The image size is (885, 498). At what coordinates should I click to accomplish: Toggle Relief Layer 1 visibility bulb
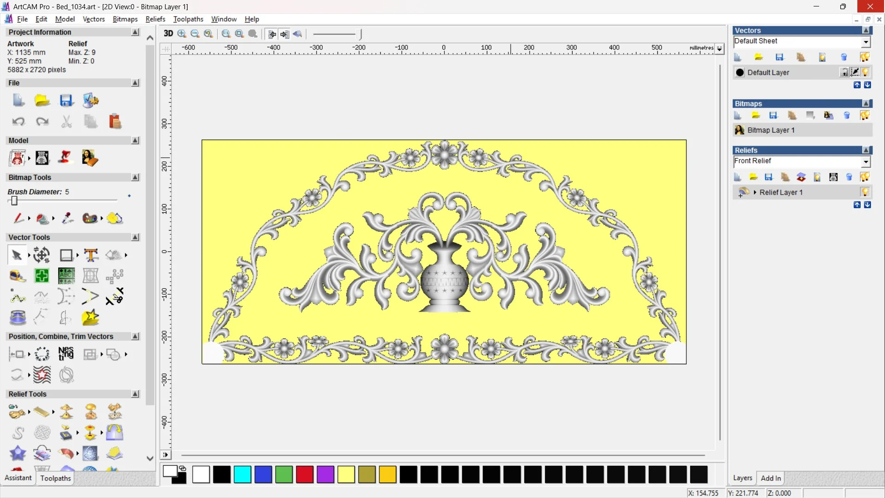(865, 192)
